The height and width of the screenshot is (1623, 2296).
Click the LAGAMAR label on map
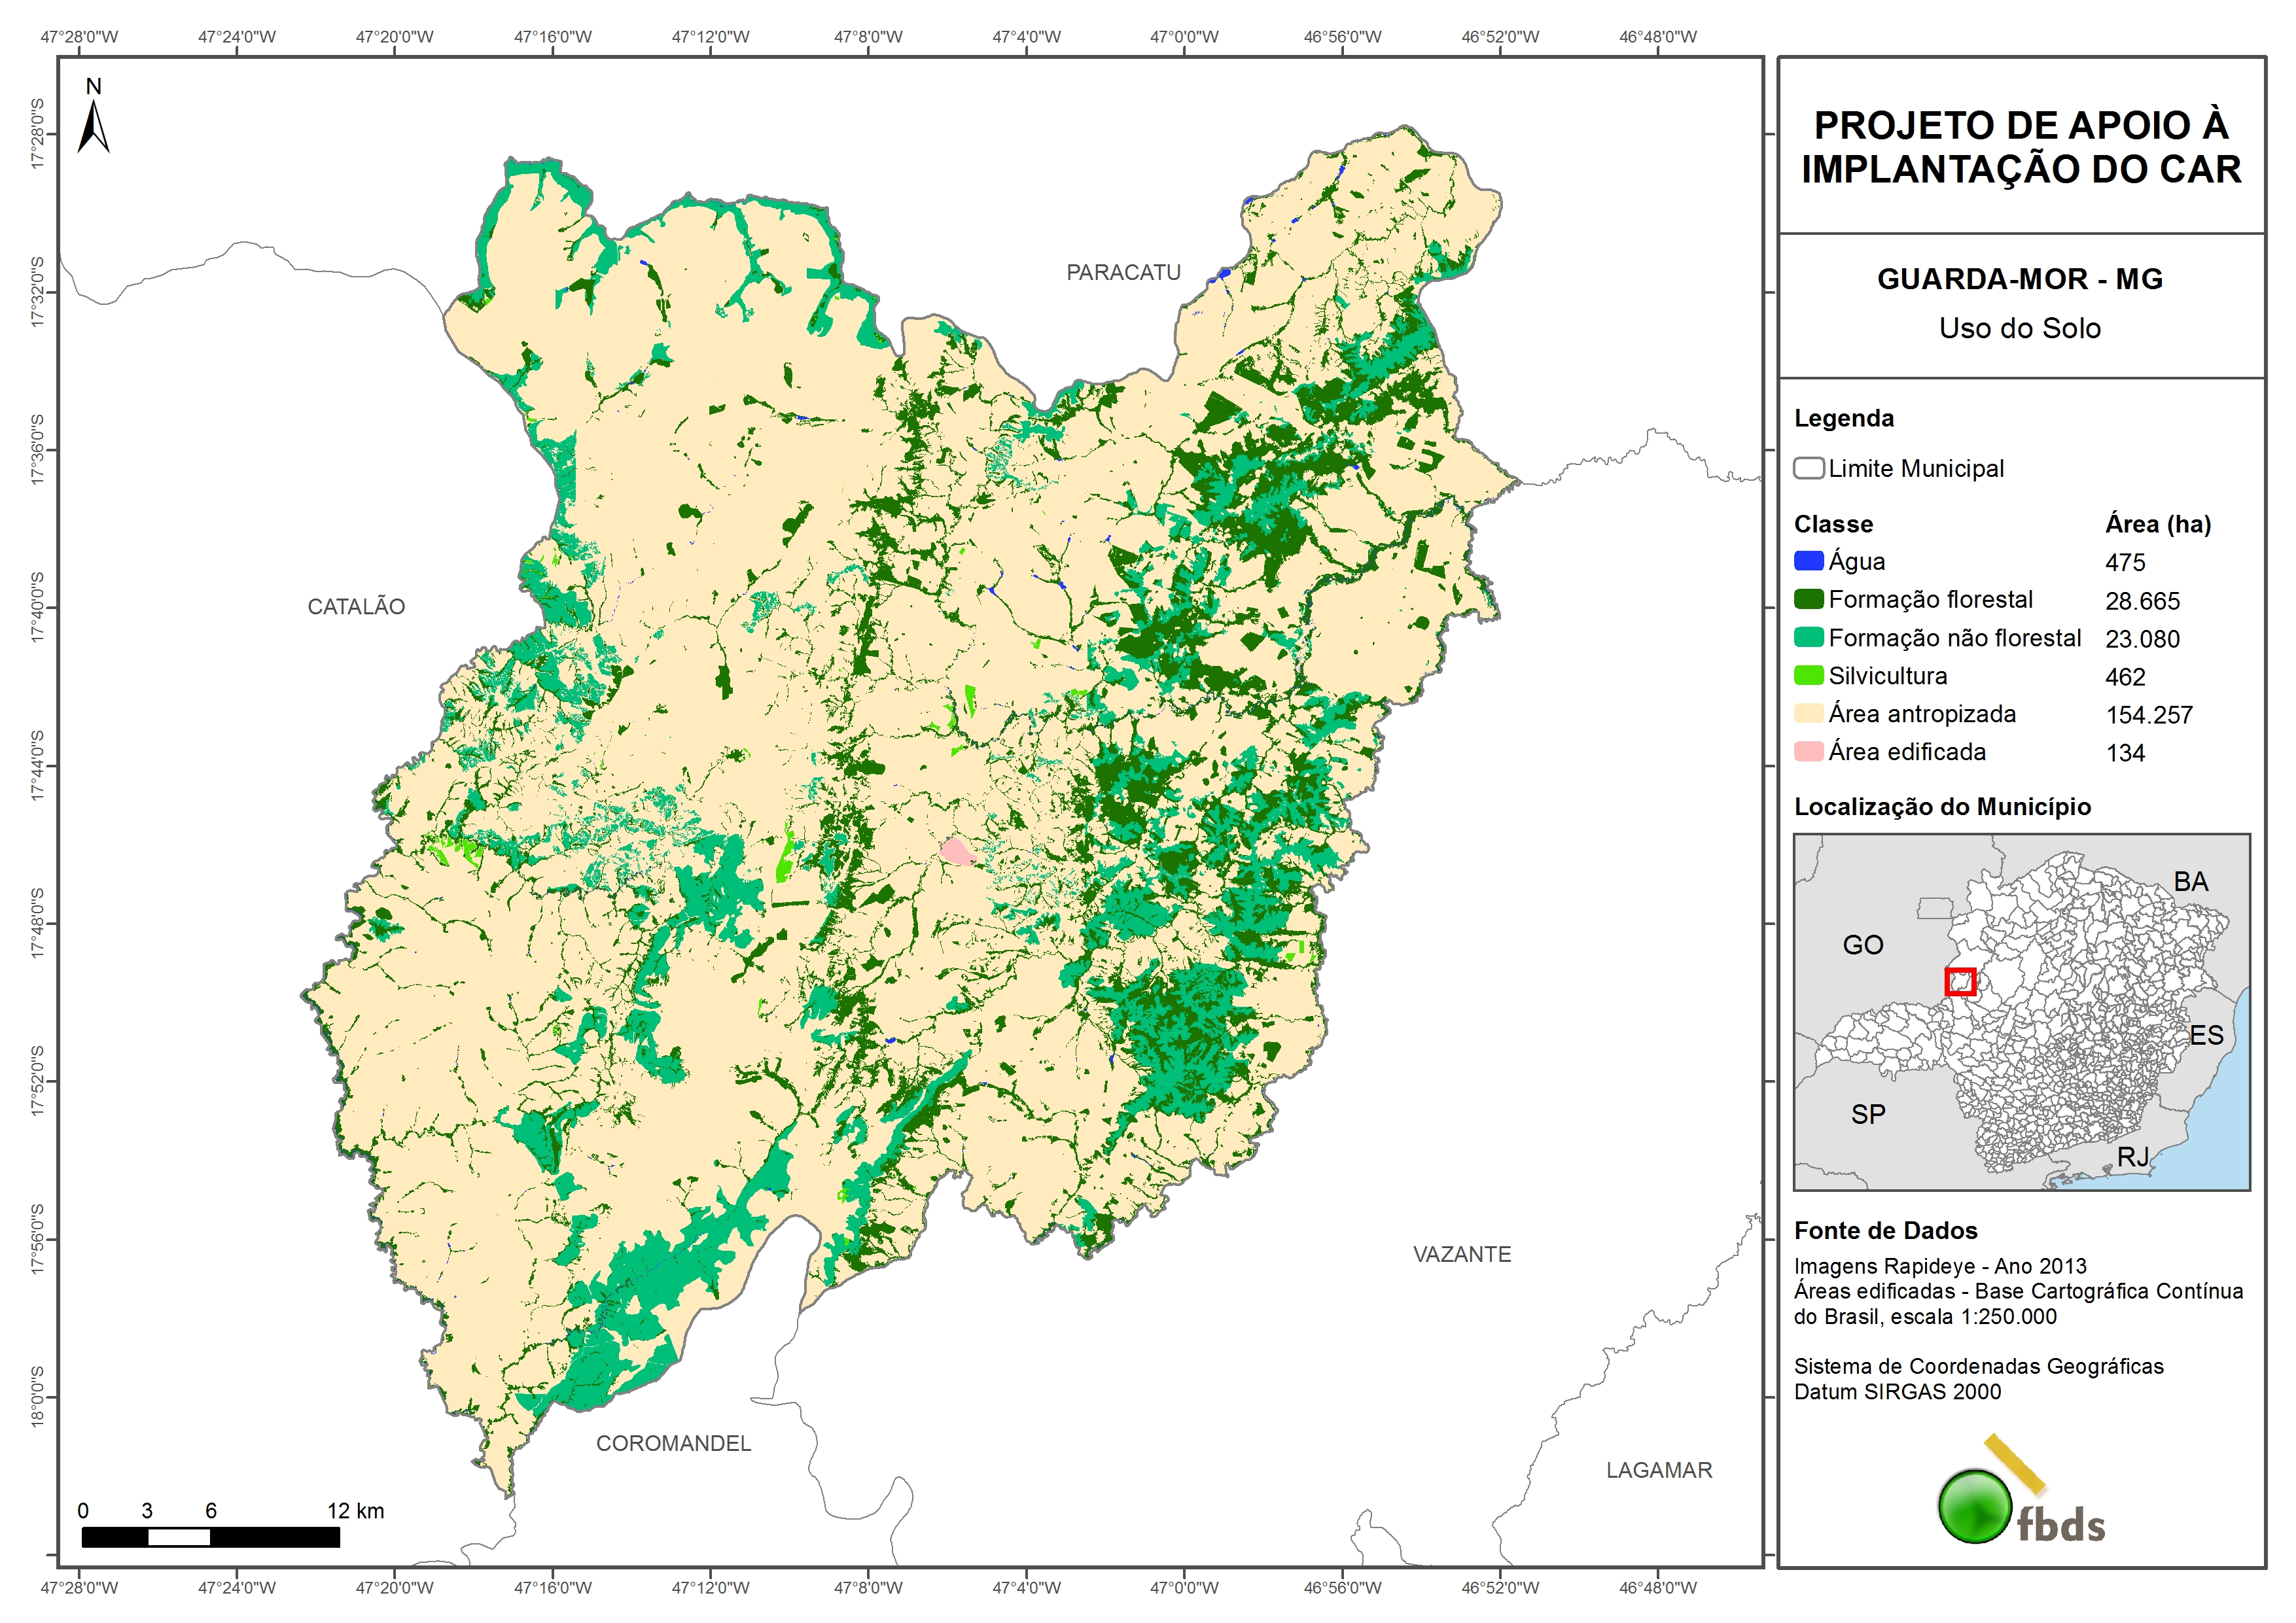(x=1658, y=1470)
